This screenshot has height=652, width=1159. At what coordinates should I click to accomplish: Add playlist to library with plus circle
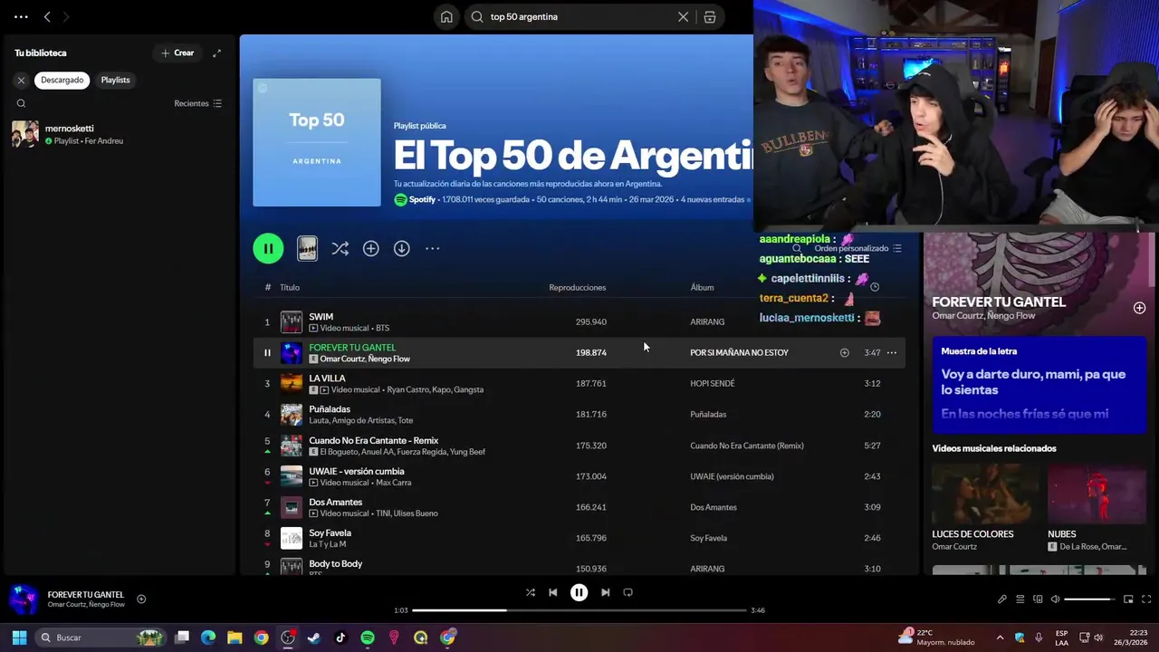pyautogui.click(x=370, y=248)
